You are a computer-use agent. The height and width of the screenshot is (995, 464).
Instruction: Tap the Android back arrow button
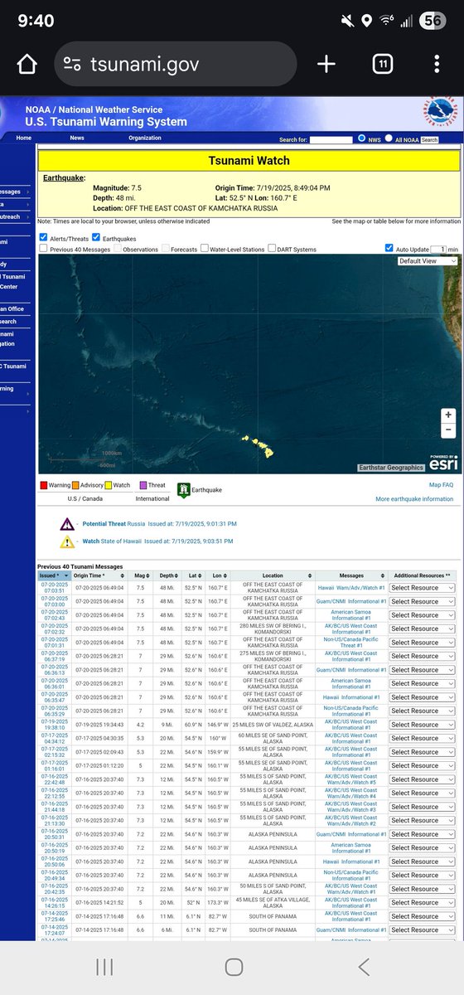pyautogui.click(x=363, y=967)
